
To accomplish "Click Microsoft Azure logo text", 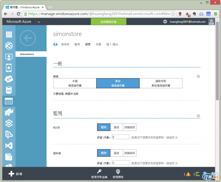I will click(19, 22).
